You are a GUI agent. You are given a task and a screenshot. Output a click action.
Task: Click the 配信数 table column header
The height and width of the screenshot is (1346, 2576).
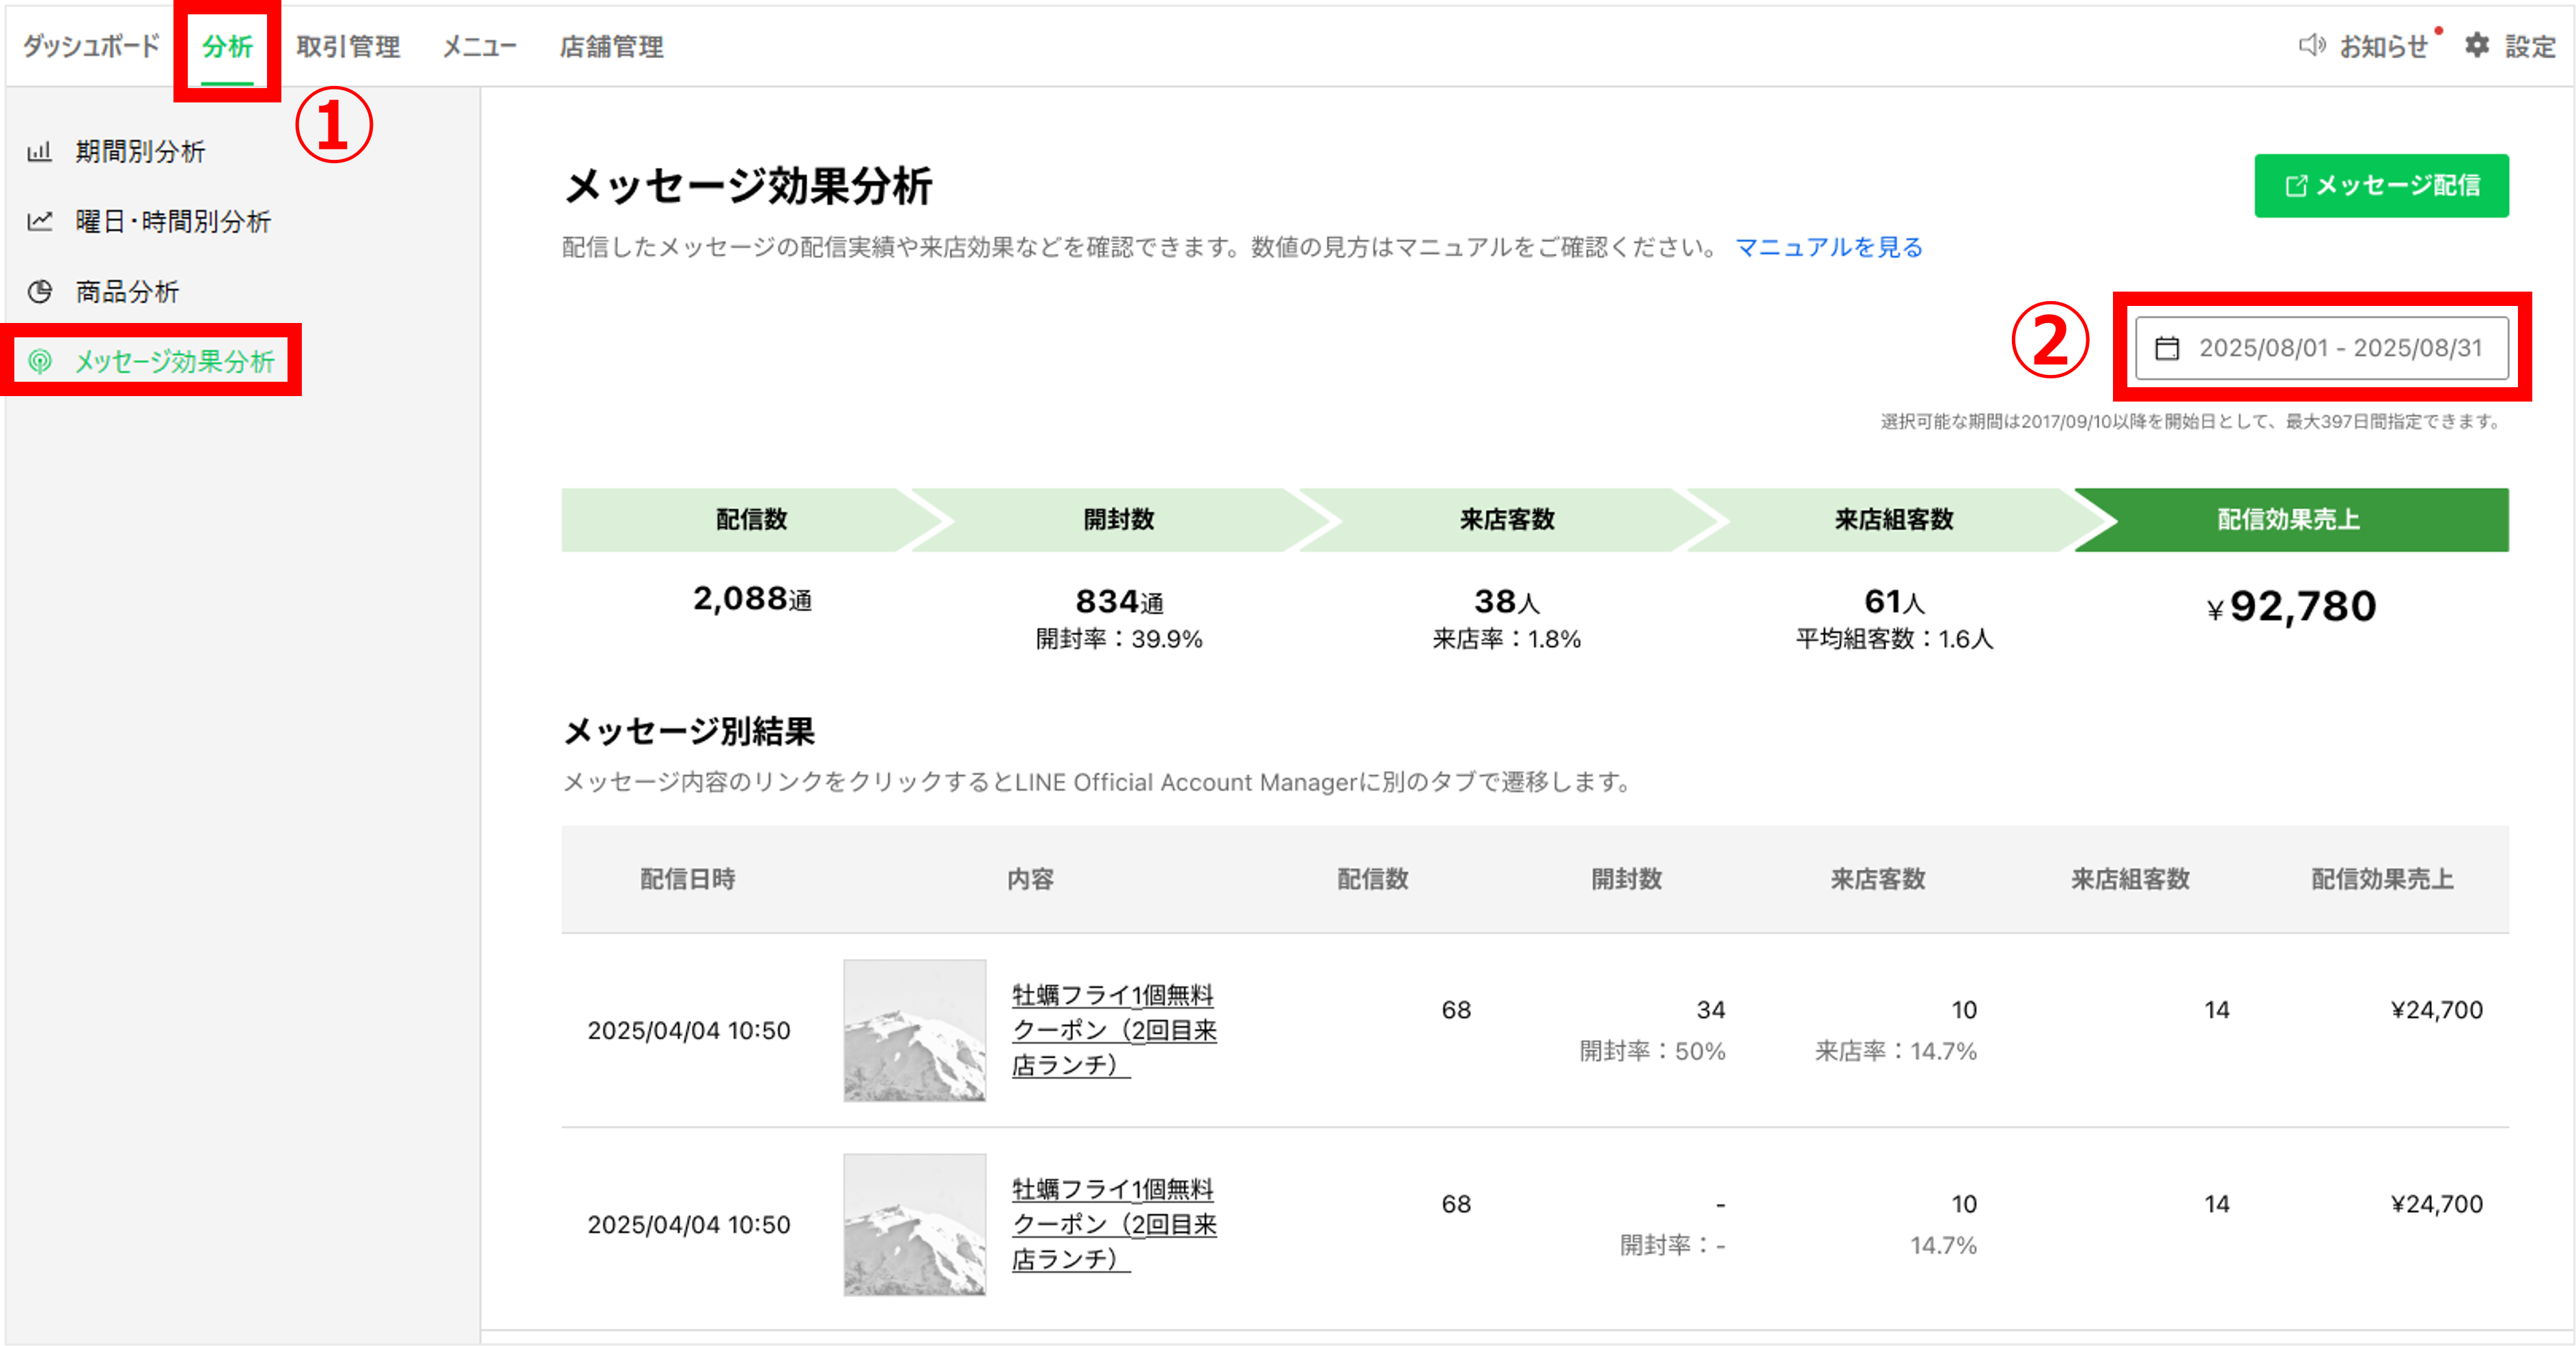point(1372,879)
